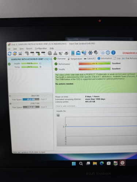Click the gray eject-shaped triangle toolbar icon
The width and height of the screenshot is (137, 182).
click(55, 53)
